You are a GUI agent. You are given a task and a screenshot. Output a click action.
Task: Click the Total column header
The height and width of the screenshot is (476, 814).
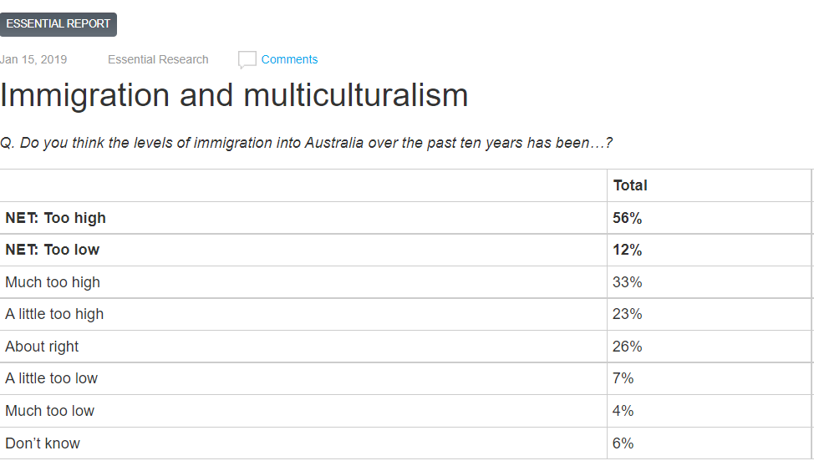pyautogui.click(x=630, y=185)
